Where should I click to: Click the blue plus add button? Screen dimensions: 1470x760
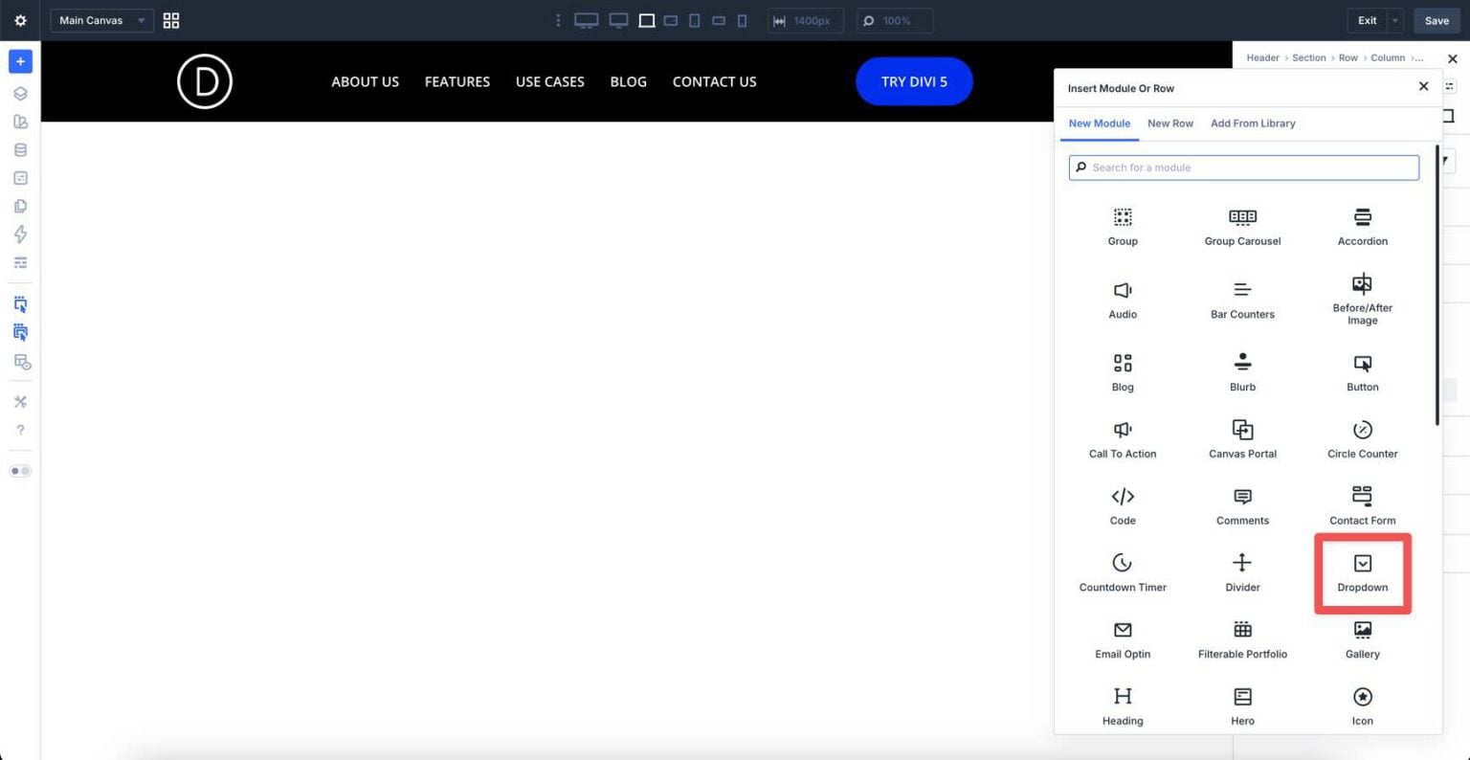(x=20, y=61)
